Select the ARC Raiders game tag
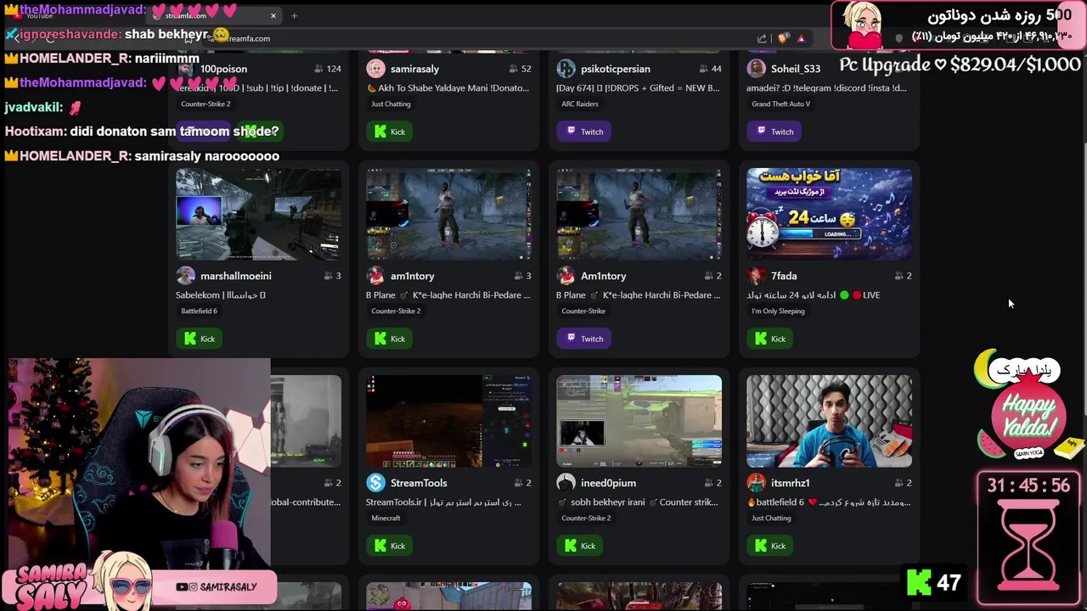1087x611 pixels. [580, 104]
